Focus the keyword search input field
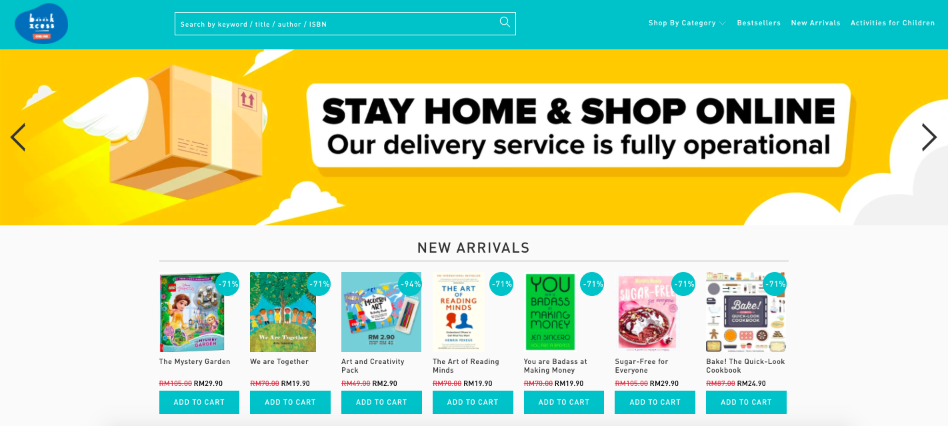 click(337, 24)
